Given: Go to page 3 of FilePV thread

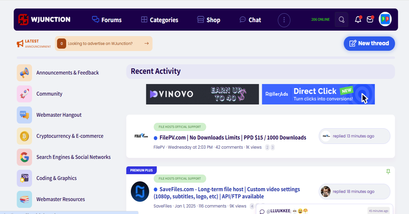Looking at the screenshot, I should (272, 147).
